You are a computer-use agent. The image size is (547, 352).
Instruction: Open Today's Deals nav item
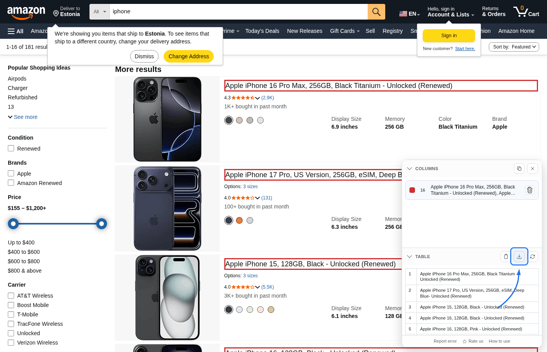(x=262, y=31)
